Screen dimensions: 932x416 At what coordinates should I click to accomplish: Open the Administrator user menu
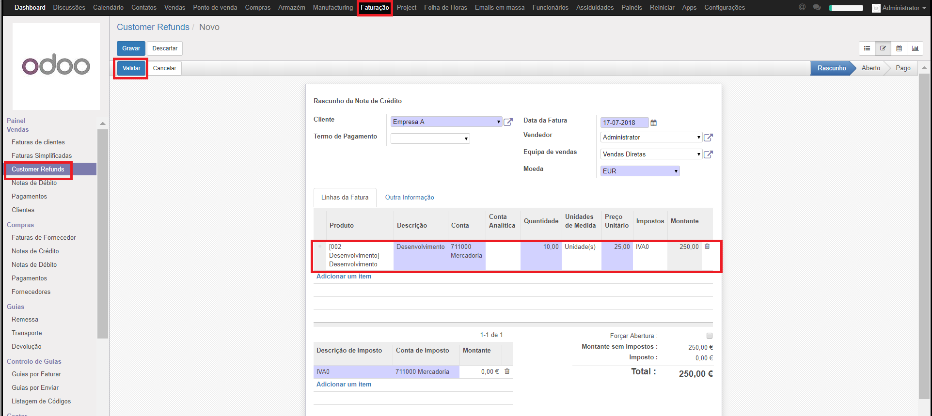tap(899, 8)
